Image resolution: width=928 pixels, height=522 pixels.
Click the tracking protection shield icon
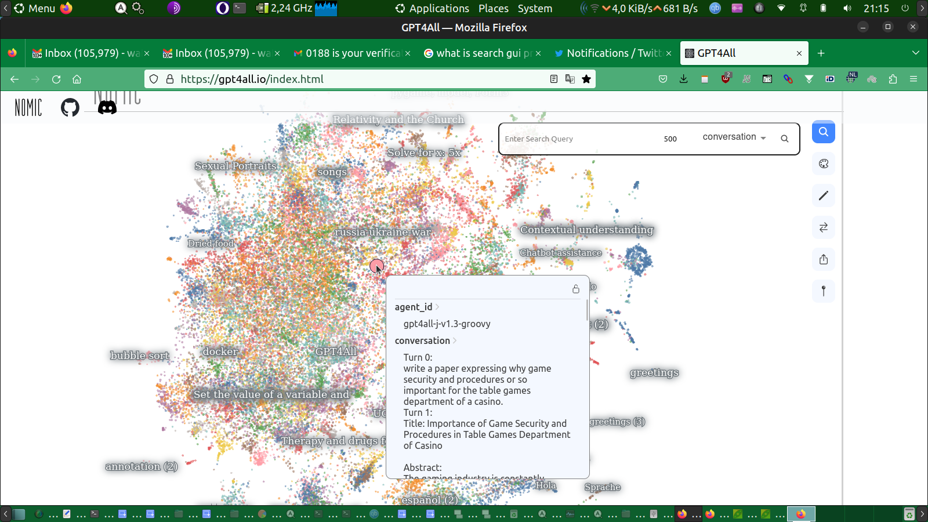(154, 79)
